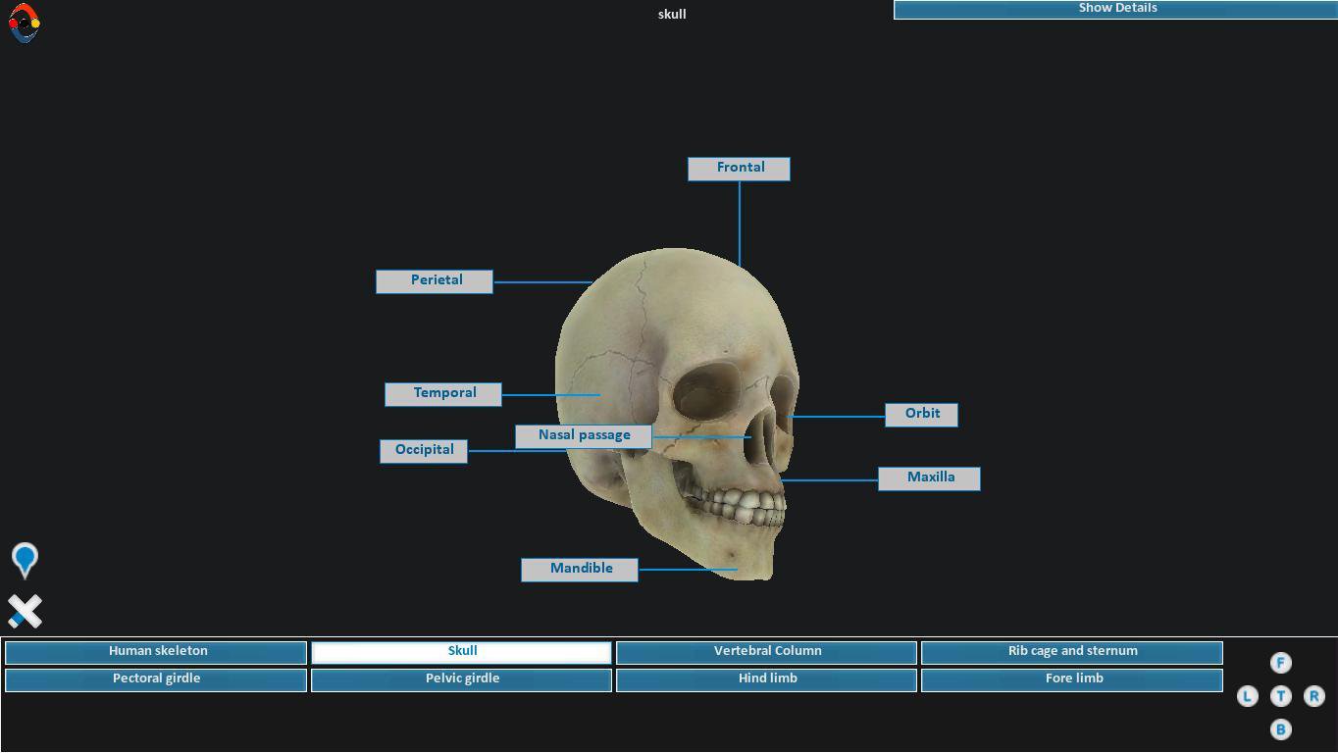Open Rib cage and sternum section
Screen dimensions: 1338x753
pos(1071,652)
